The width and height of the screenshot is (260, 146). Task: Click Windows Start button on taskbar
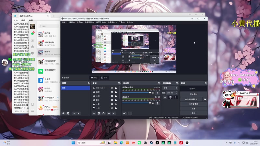(x=73, y=143)
